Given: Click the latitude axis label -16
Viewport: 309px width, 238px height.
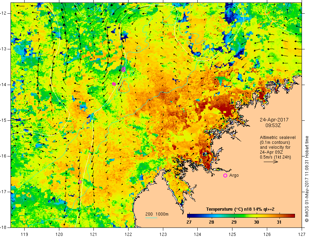Looking at the screenshot, I should pos(4,156).
